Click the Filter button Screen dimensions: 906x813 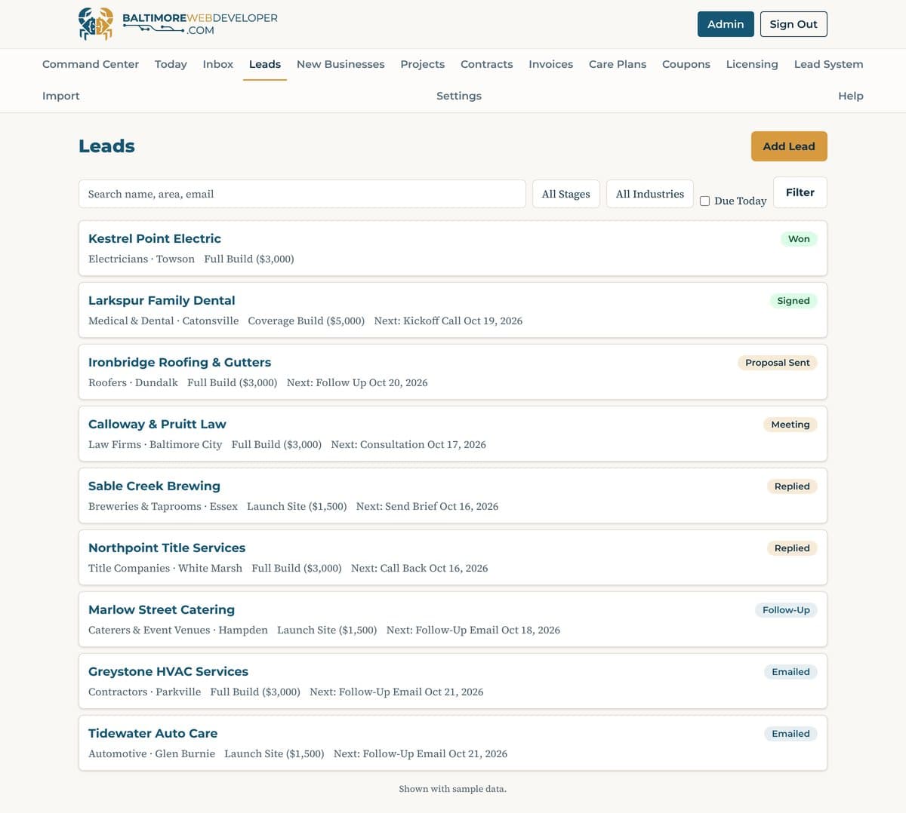(800, 192)
